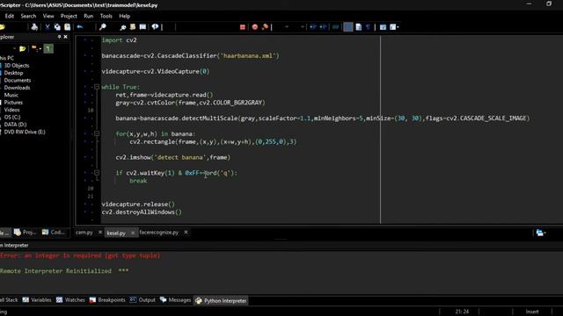Image resolution: width=563 pixels, height=316 pixels.
Task: Close the facerecognize.py tab
Action: point(186,232)
